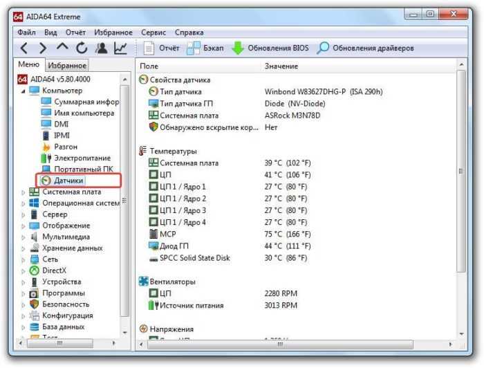Expand the Операционная система node
This screenshot has width=484, height=368.
coord(23,203)
